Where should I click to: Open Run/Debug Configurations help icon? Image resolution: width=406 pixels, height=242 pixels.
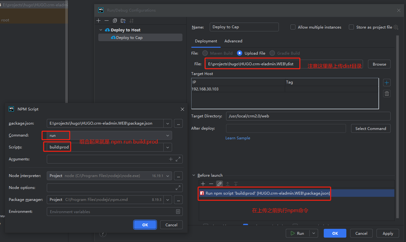pos(103,234)
